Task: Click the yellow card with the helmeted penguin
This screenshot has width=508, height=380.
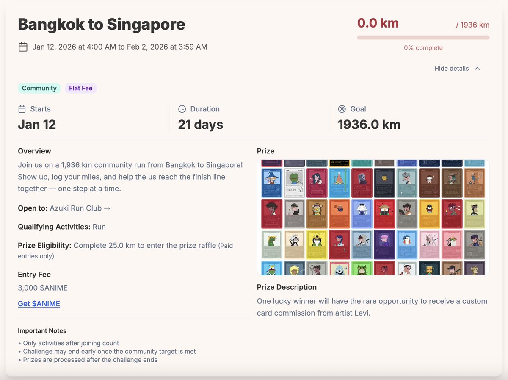Action: click(317, 244)
